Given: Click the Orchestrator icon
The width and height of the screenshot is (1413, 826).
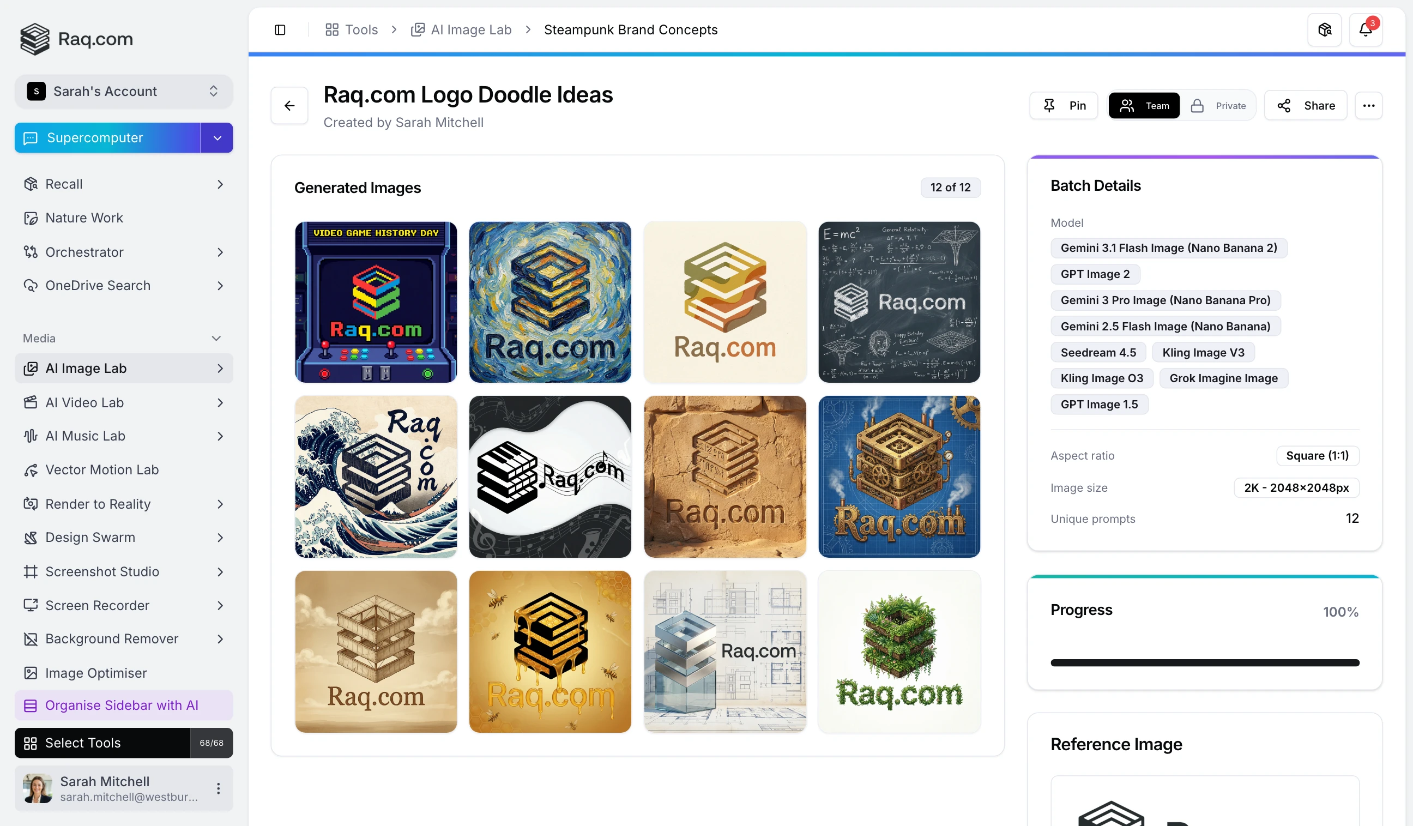Looking at the screenshot, I should (31, 252).
